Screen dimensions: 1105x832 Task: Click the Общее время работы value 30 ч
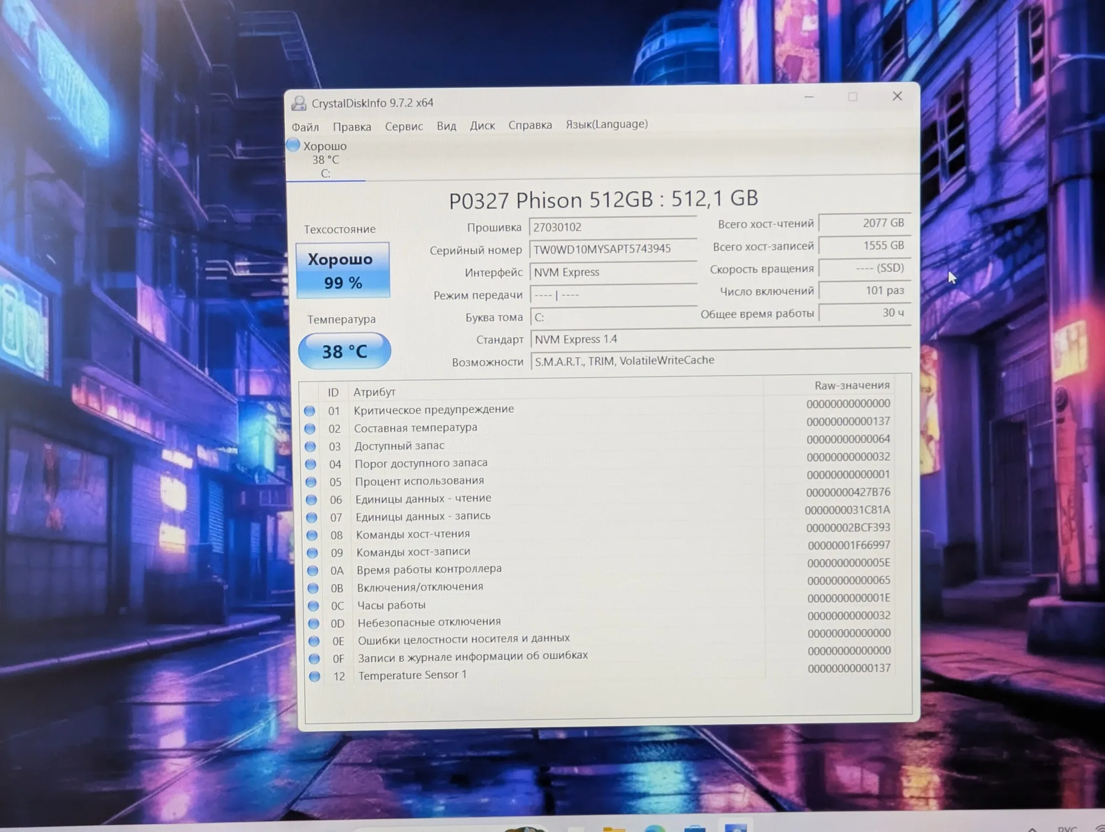(x=864, y=313)
